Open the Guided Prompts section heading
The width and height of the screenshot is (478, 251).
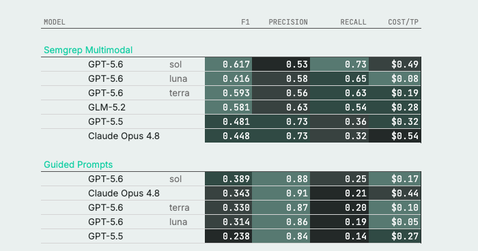pos(78,164)
